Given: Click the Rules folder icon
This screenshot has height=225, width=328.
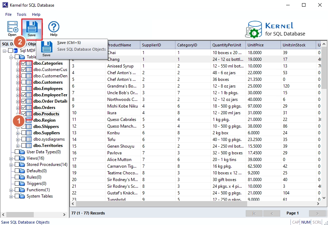Looking at the screenshot, I should click(x=22, y=177).
